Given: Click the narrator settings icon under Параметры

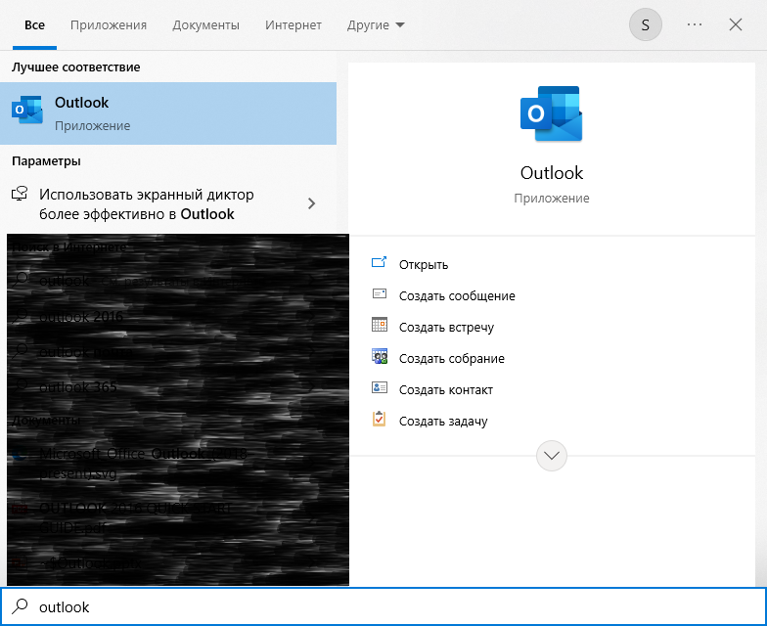Looking at the screenshot, I should [20, 194].
